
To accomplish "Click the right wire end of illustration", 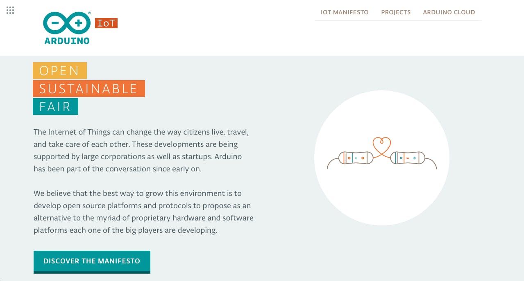I will (x=435, y=165).
